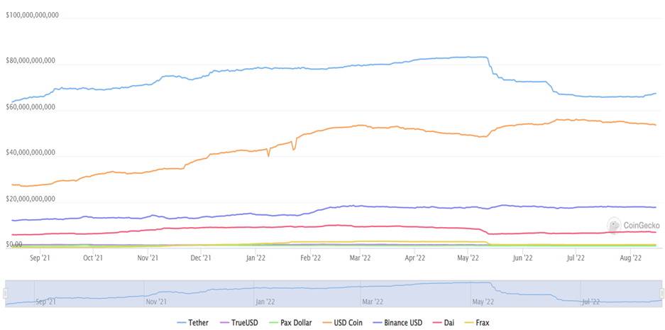The height and width of the screenshot is (330, 665).
Task: Click the orange USD Coin legend marker
Action: pos(326,323)
